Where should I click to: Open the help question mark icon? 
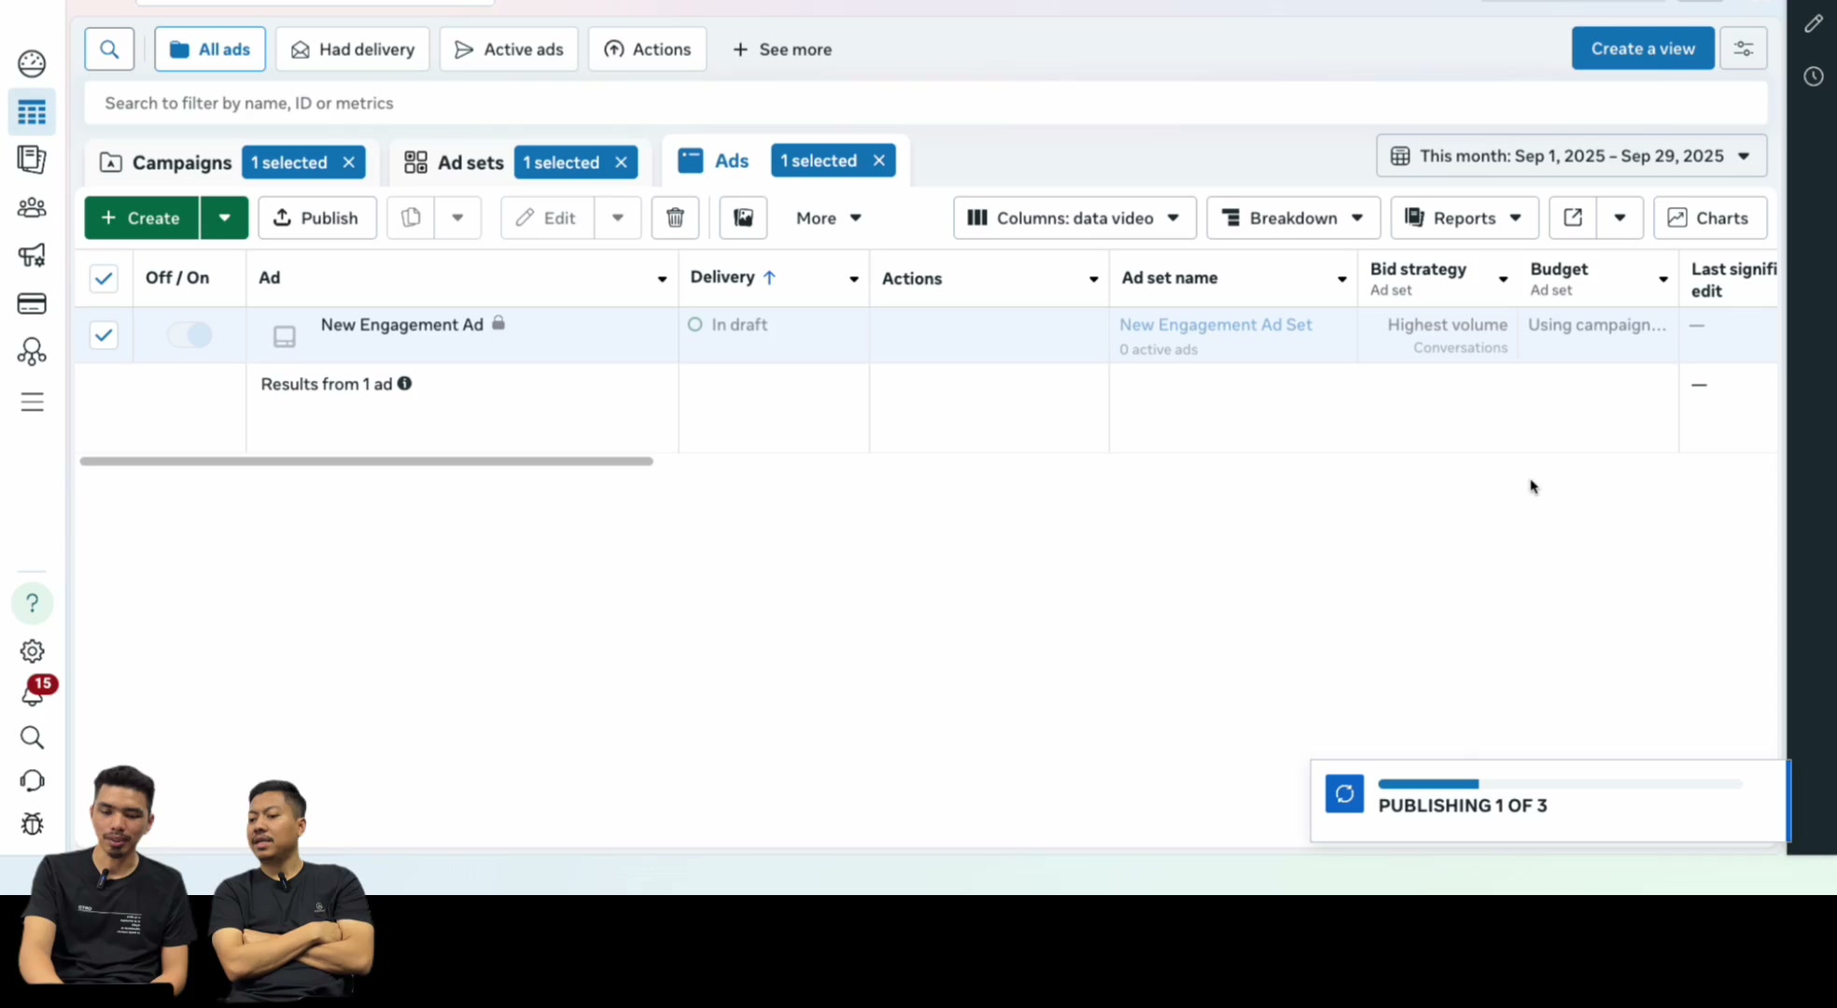32,603
